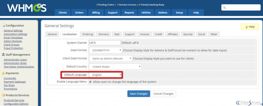The image size is (263, 106).
Task: Open the Default Country dropdown
Action: point(115,67)
